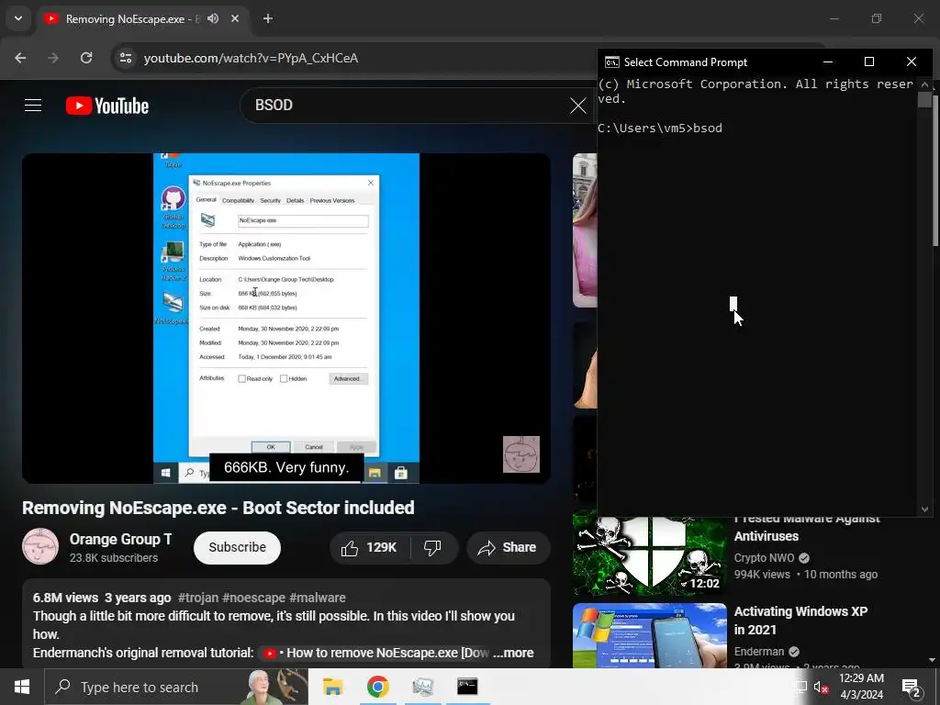Image resolution: width=940 pixels, height=705 pixels.
Task: Click the video player to pause playback
Action: (x=286, y=318)
